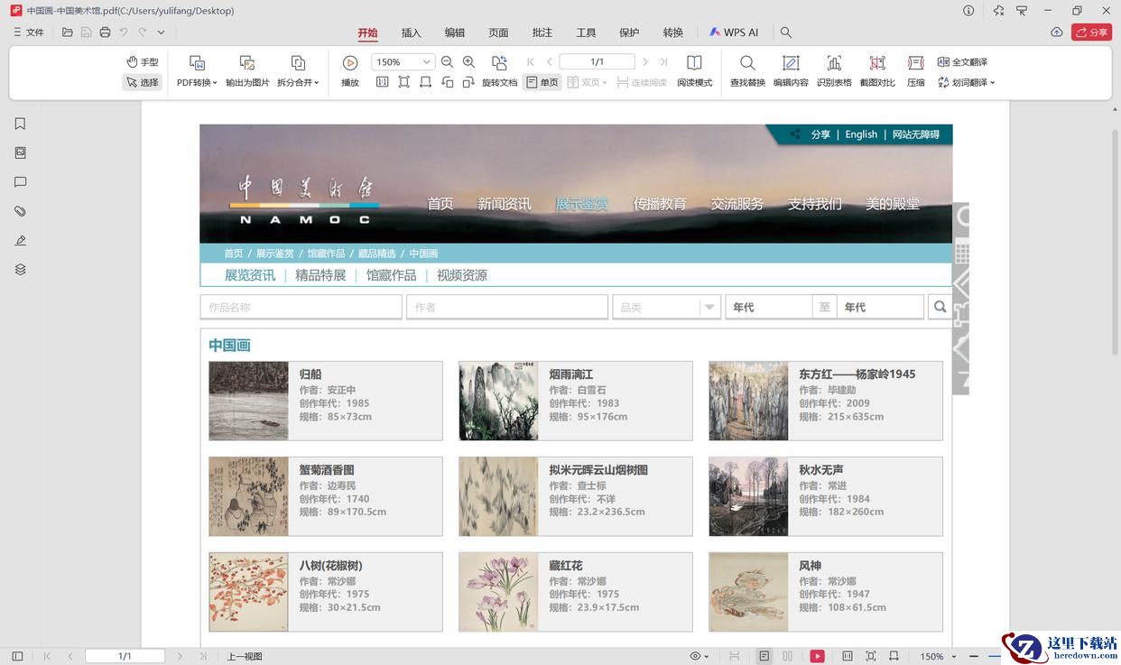
Task: Open 截图对比 screenshot compare
Action: coord(877,71)
